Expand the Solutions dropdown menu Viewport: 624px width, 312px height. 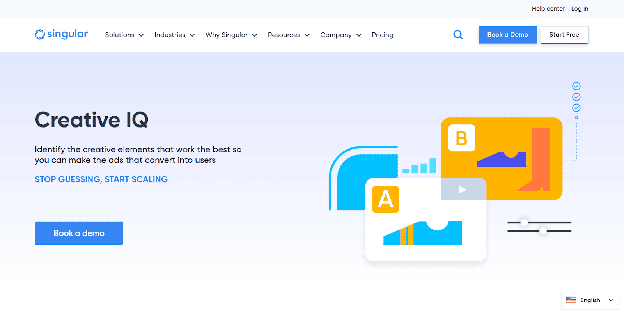click(124, 35)
